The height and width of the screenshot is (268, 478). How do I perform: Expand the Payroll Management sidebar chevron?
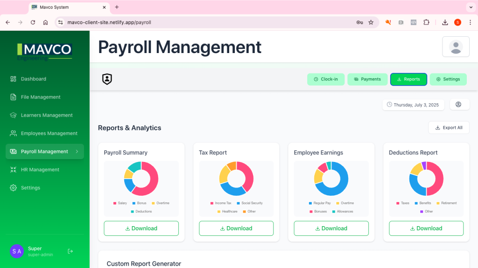(x=77, y=152)
